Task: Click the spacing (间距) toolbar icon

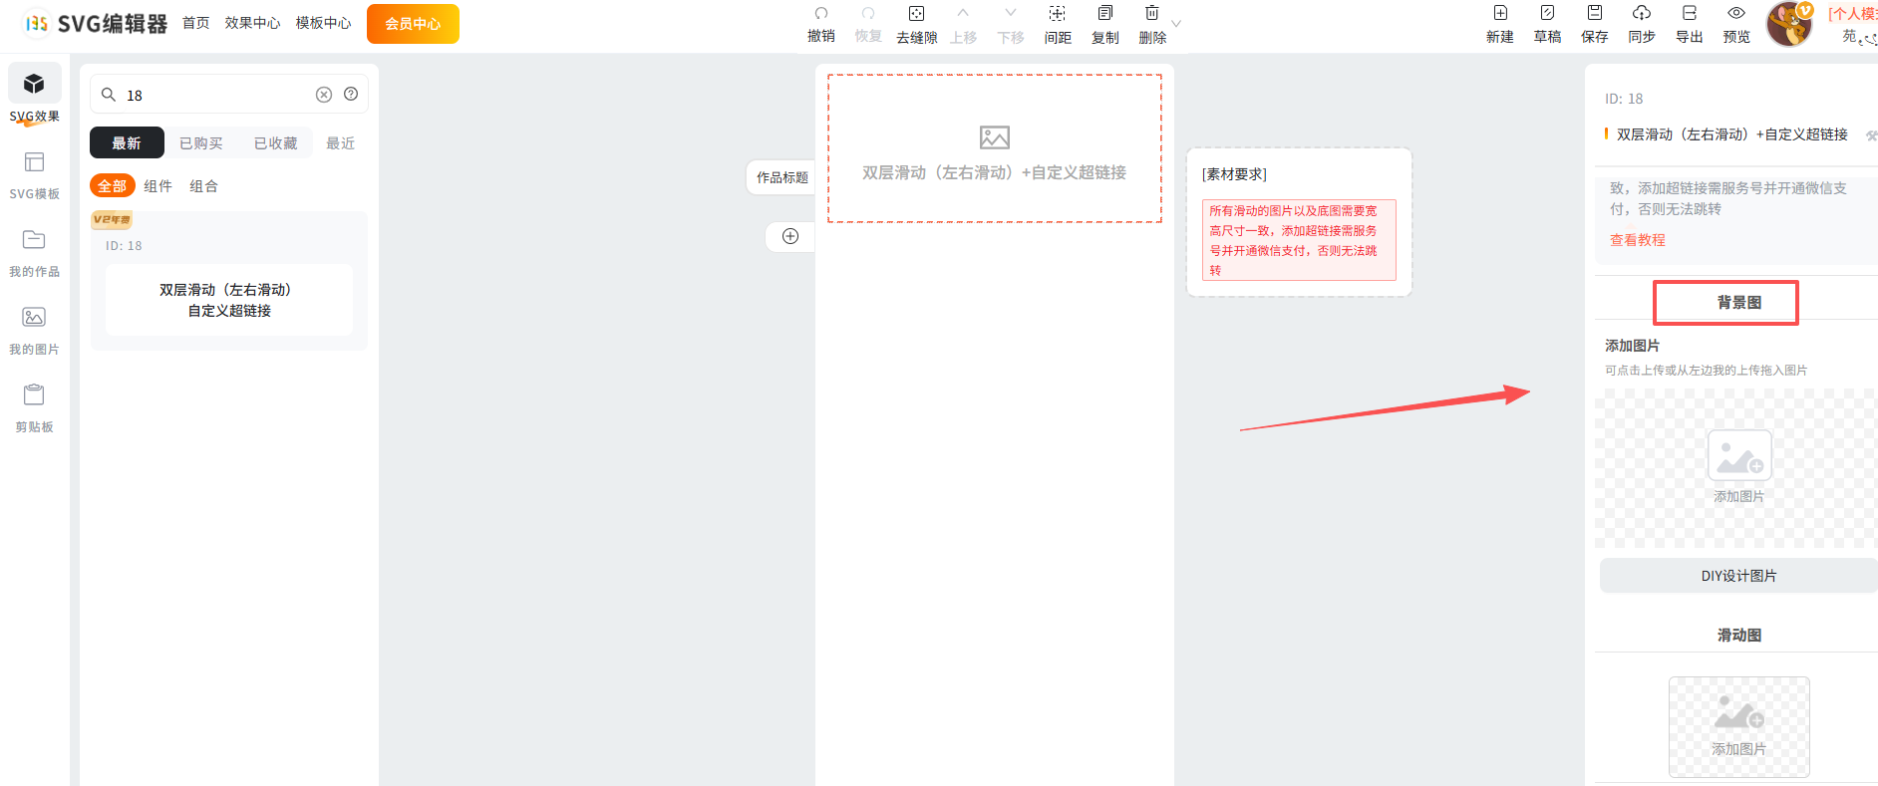Action: click(x=1057, y=14)
